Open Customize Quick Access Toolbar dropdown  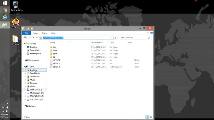point(35,29)
